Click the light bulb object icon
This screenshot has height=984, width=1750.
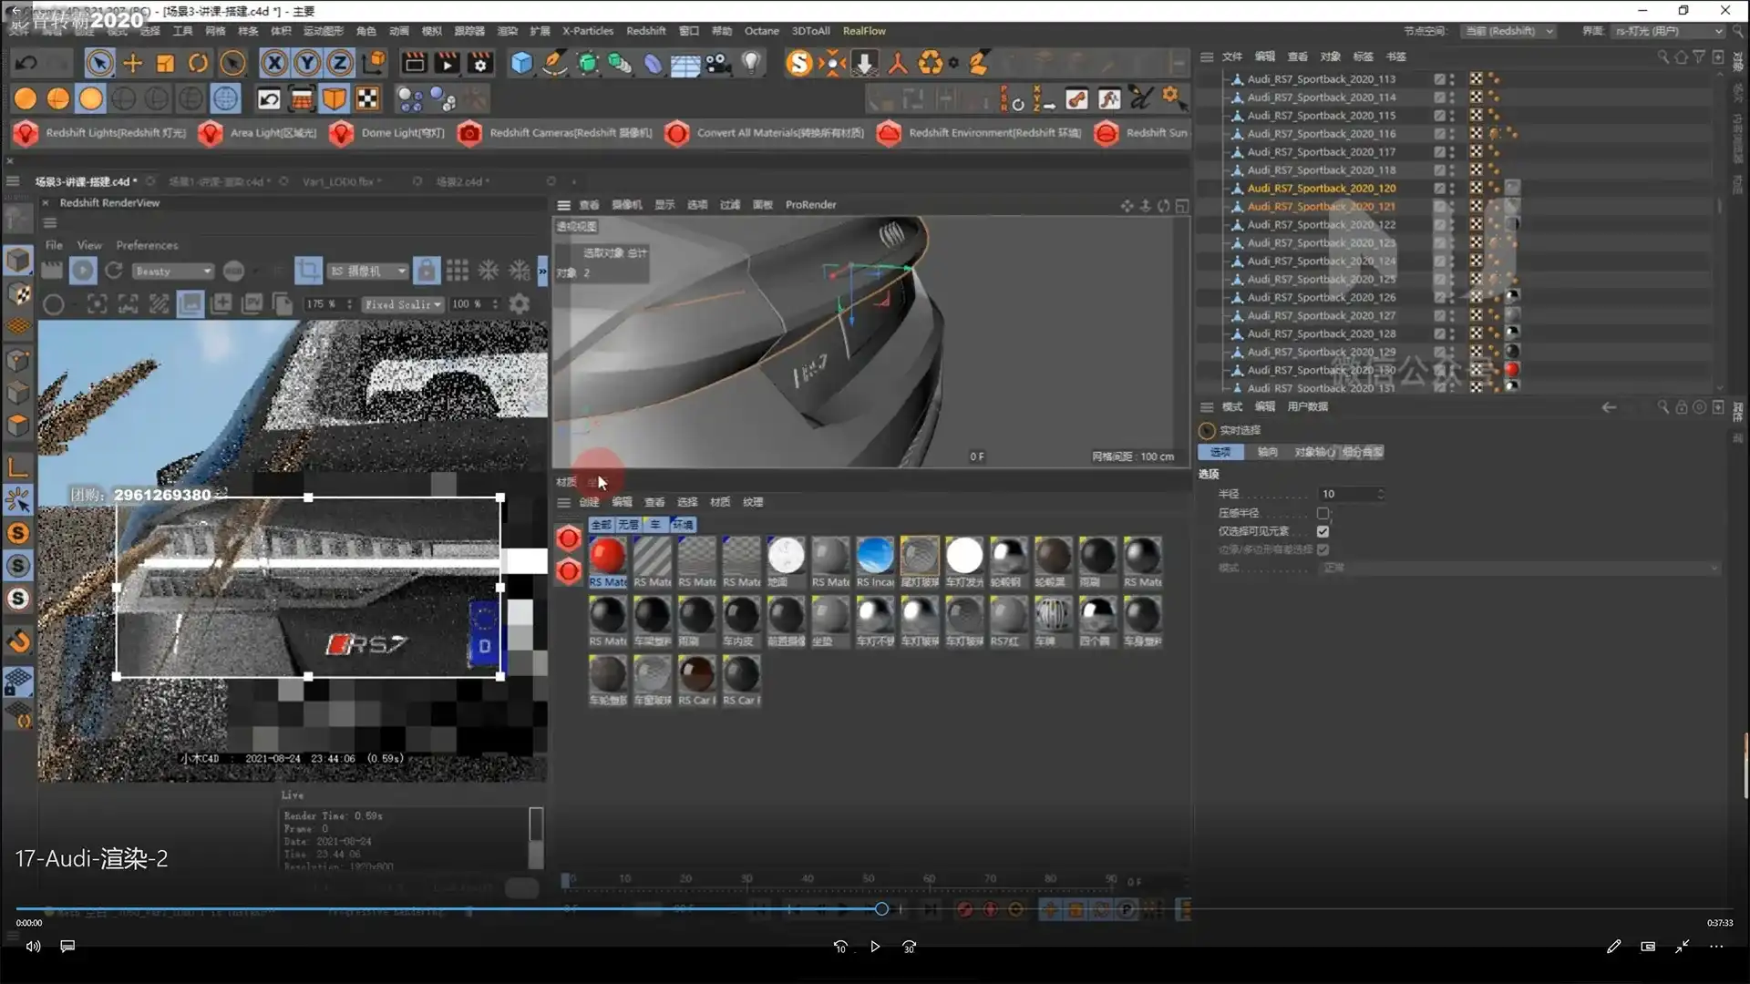click(x=751, y=63)
